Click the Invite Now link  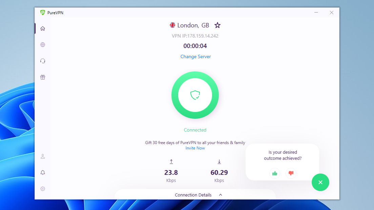(195, 148)
